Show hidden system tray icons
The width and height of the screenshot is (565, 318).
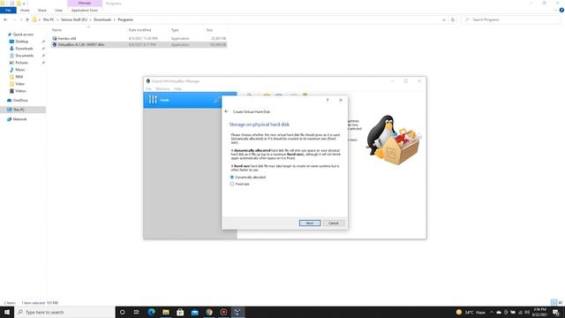click(x=492, y=312)
